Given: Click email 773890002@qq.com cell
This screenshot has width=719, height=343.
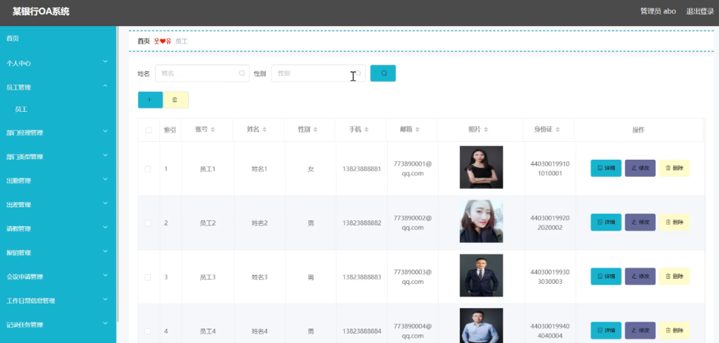Looking at the screenshot, I should (413, 223).
